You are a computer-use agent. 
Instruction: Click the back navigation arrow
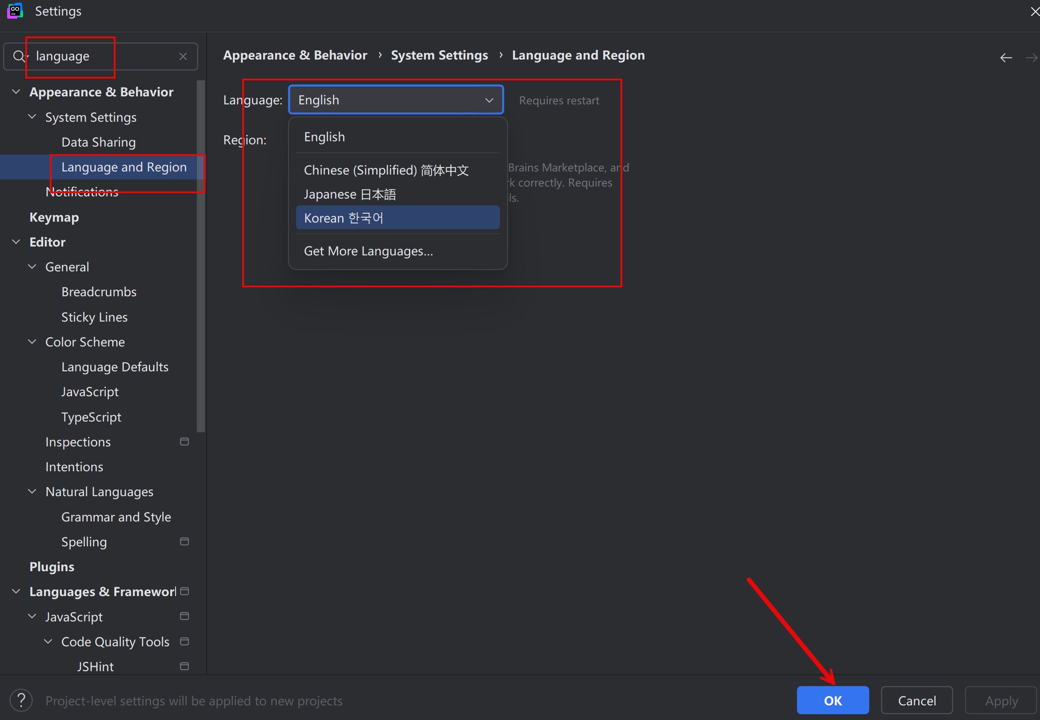1006,58
